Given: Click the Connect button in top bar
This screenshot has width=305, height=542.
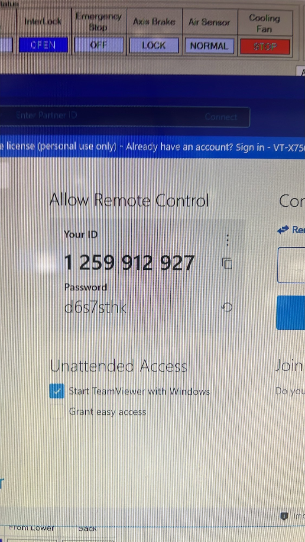Looking at the screenshot, I should [x=221, y=117].
